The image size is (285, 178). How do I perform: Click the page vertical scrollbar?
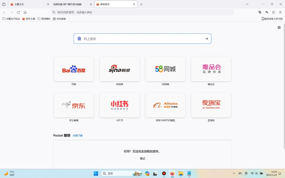[284, 86]
